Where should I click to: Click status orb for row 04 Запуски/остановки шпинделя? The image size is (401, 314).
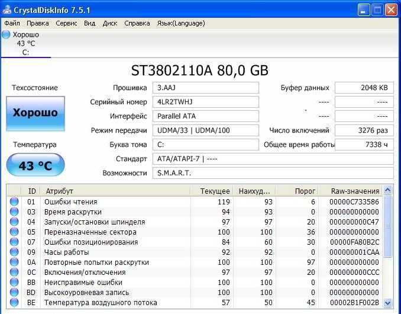[14, 222]
